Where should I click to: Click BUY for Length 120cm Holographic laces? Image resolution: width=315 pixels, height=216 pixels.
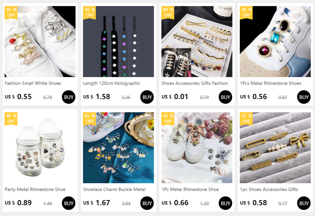point(147,97)
